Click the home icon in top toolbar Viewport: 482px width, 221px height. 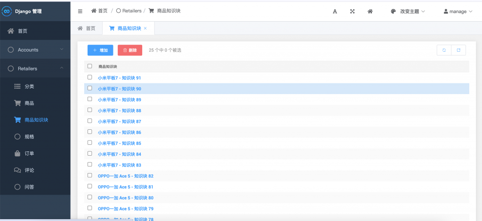[x=370, y=11]
